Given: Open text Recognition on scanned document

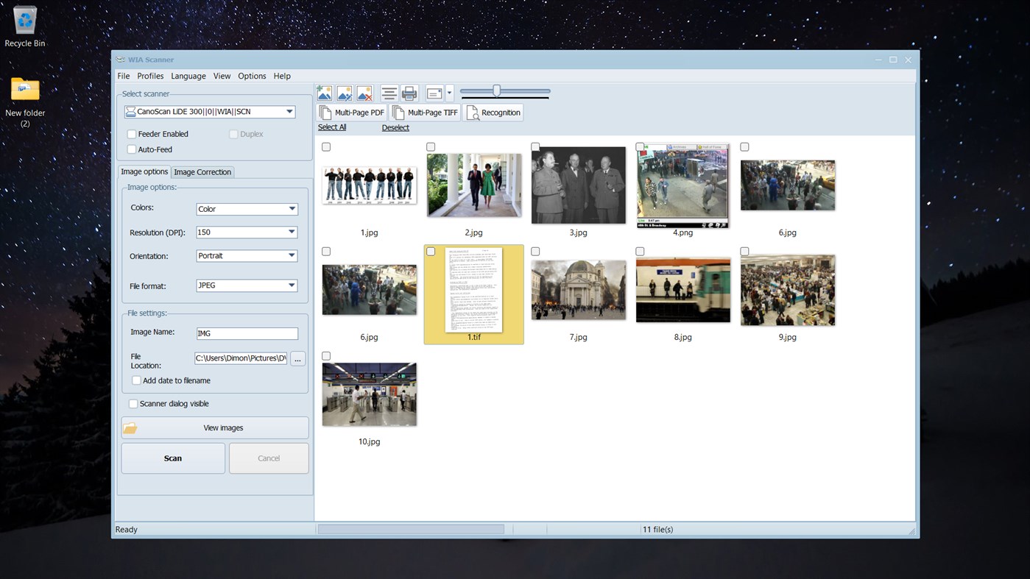Looking at the screenshot, I should (x=493, y=112).
